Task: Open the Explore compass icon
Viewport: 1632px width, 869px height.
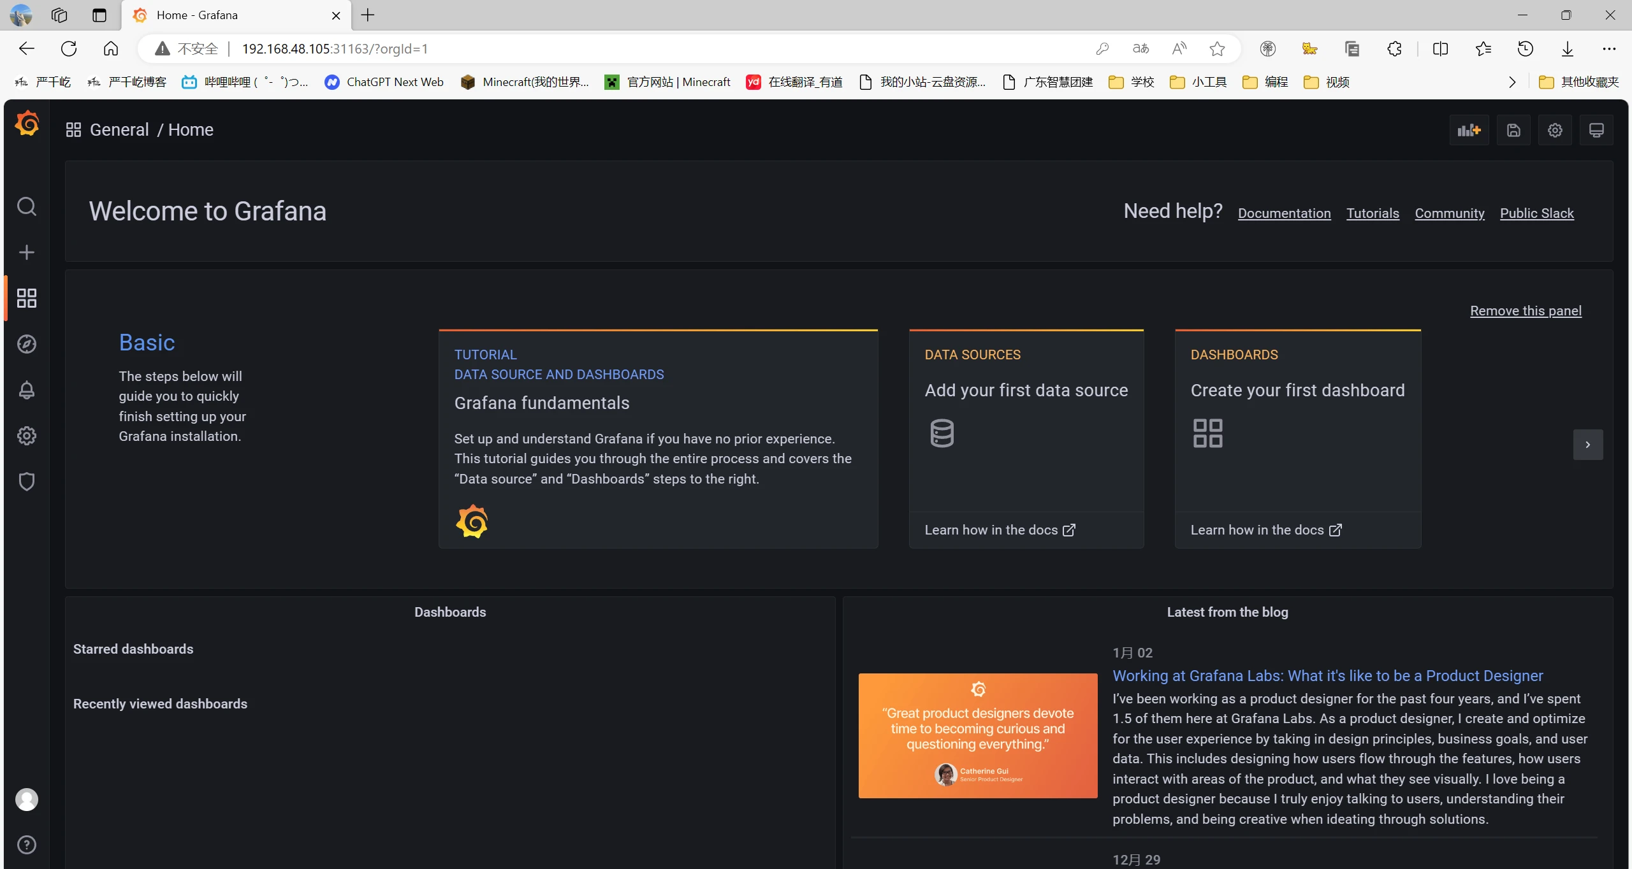Action: click(x=26, y=344)
